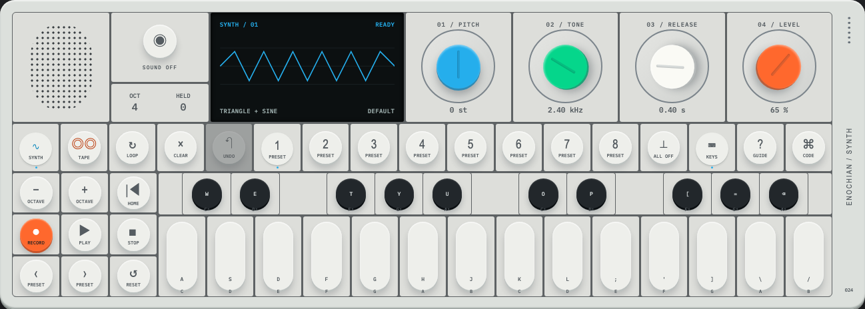Image resolution: width=865 pixels, height=309 pixels.
Task: Play the white backslash key
Action: point(760,256)
